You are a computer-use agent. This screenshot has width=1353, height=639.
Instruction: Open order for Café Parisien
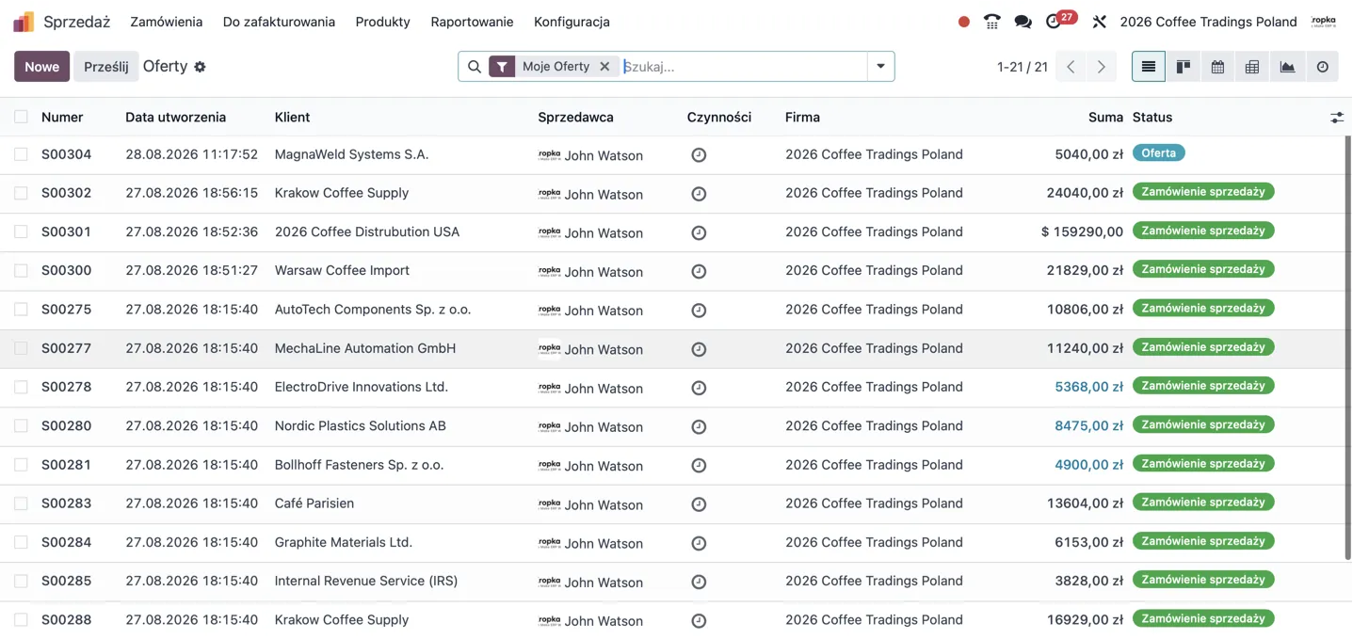[314, 503]
